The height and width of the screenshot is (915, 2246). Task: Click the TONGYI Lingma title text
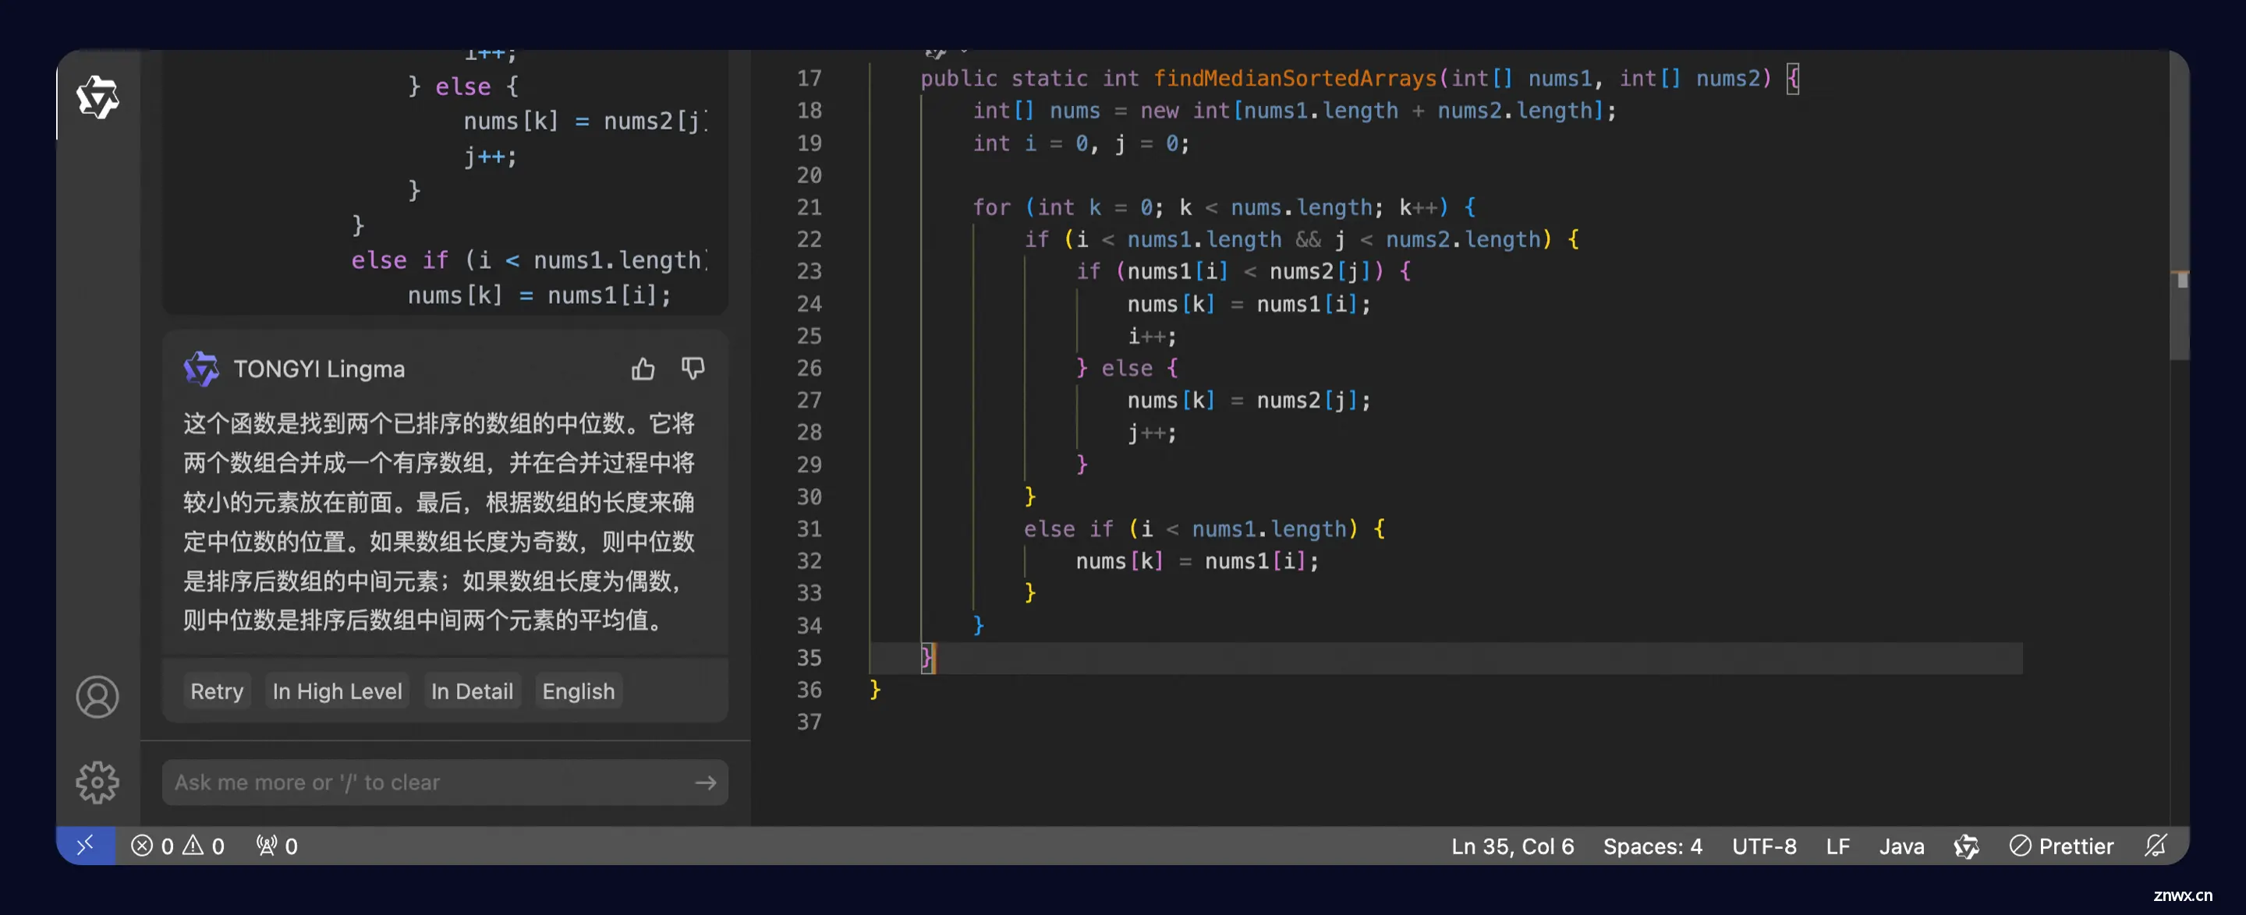319,369
